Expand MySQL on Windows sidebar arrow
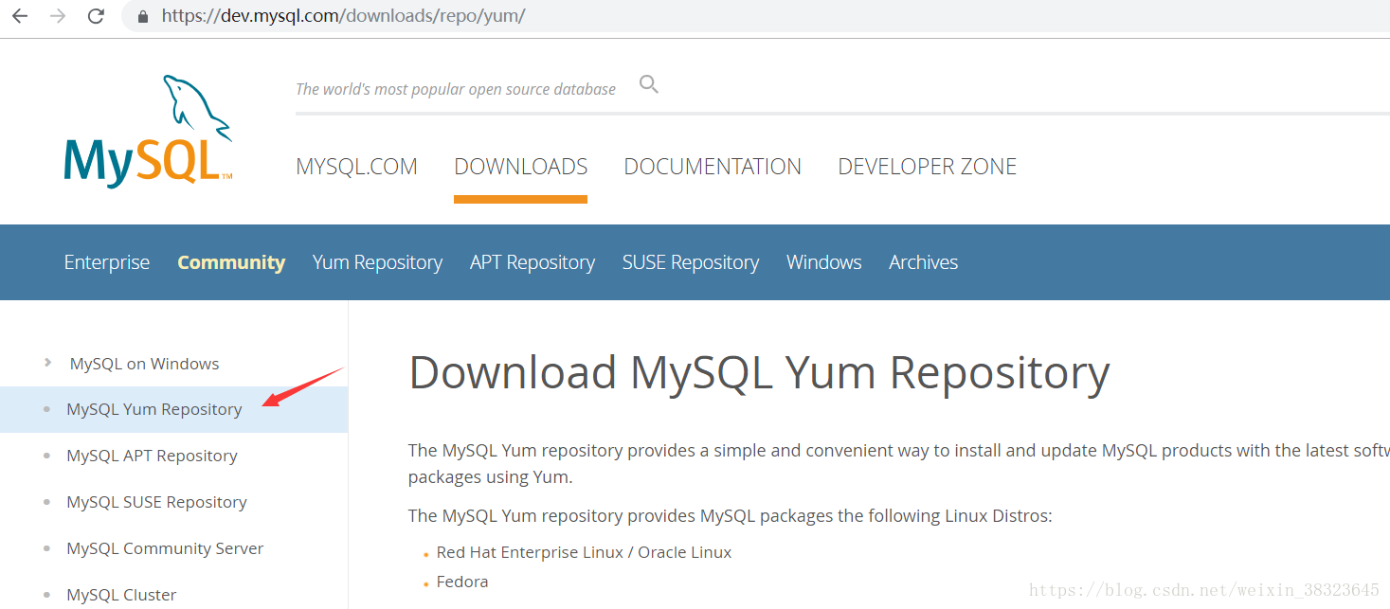1390x609 pixels. click(x=48, y=363)
